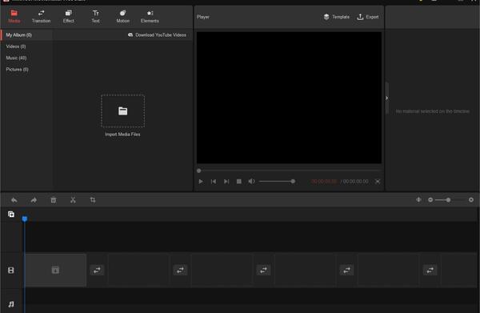Adjust the player volume slider
Screen dimensions: 480x313
tap(277, 182)
